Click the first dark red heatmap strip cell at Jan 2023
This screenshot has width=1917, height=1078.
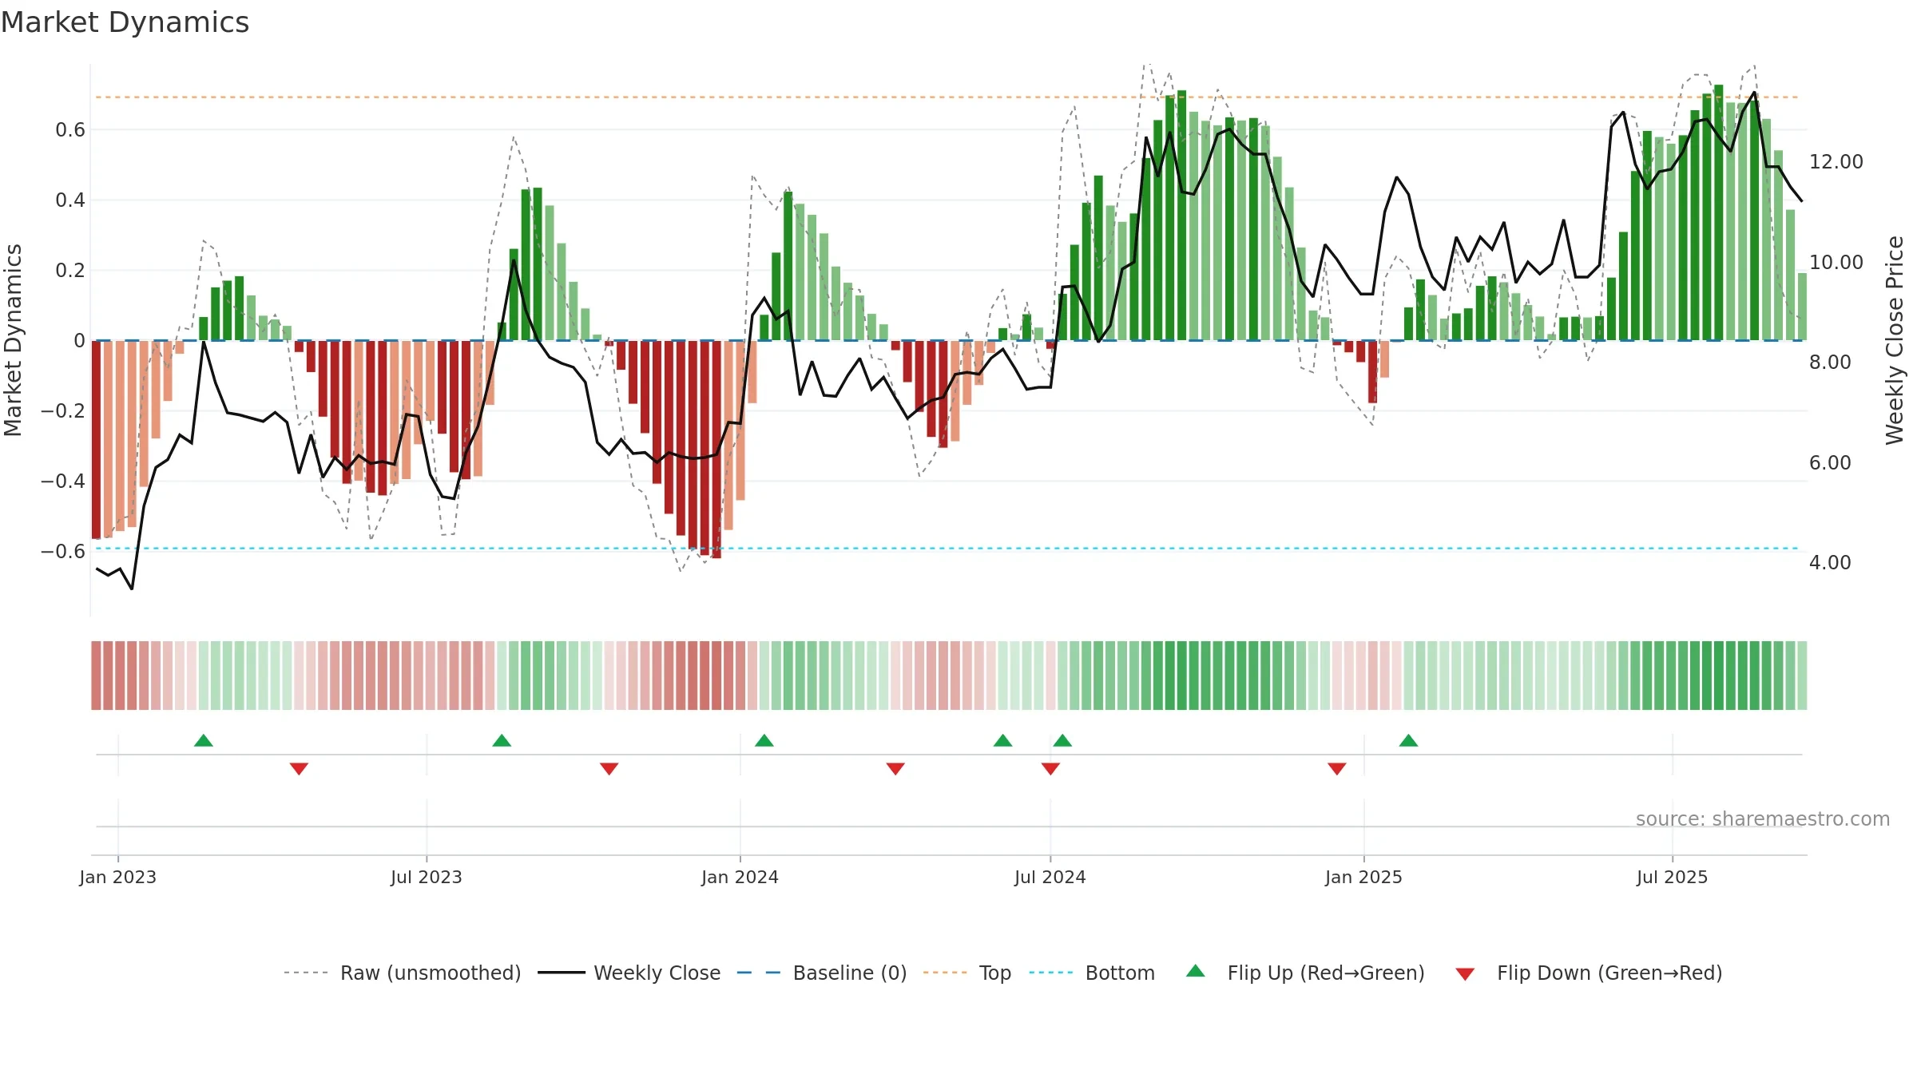[96, 675]
